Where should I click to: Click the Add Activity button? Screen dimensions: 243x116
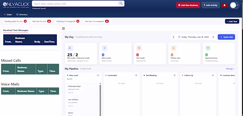tap(210, 5)
